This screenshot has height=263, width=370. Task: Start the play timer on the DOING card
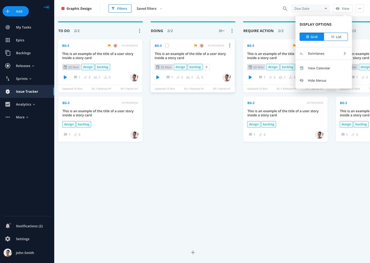[x=158, y=77]
